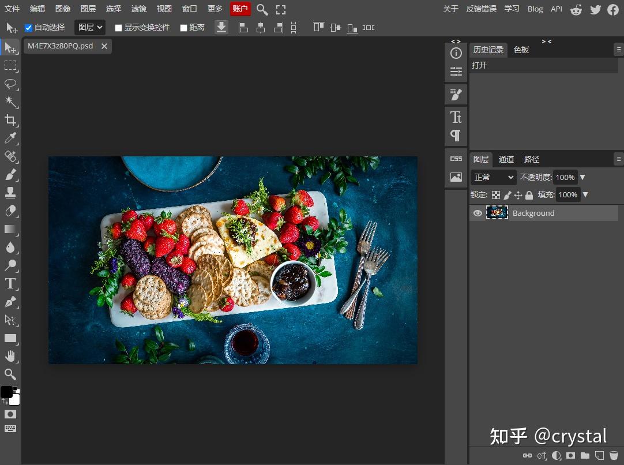Hide the Background layer via eye icon
This screenshot has height=465, width=624.
478,213
